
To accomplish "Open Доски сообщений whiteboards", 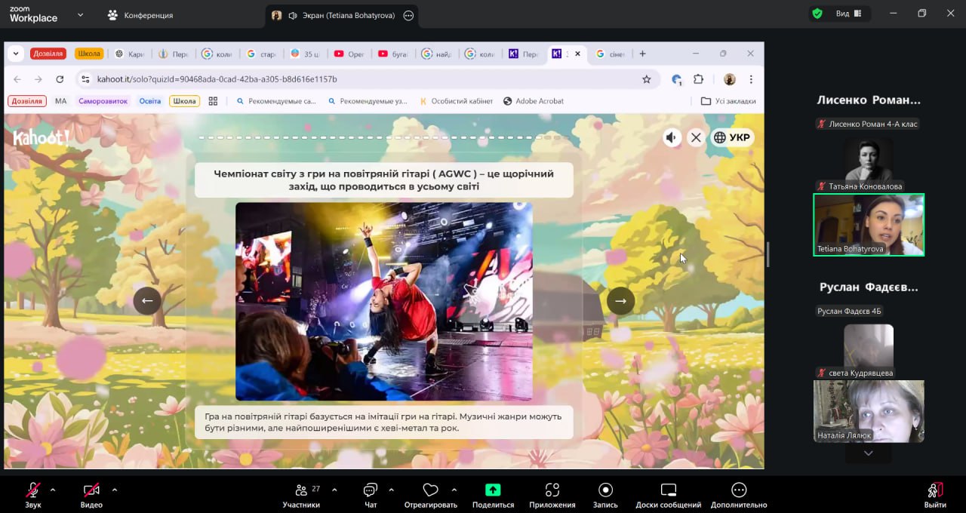I will click(x=668, y=490).
